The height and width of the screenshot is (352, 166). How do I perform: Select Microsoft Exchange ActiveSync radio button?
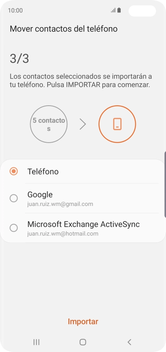pos(14,228)
